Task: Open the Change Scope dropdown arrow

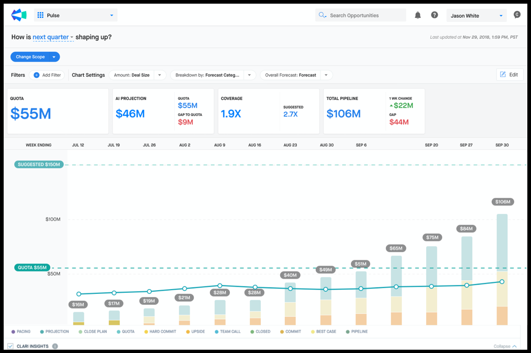Action: click(x=54, y=57)
